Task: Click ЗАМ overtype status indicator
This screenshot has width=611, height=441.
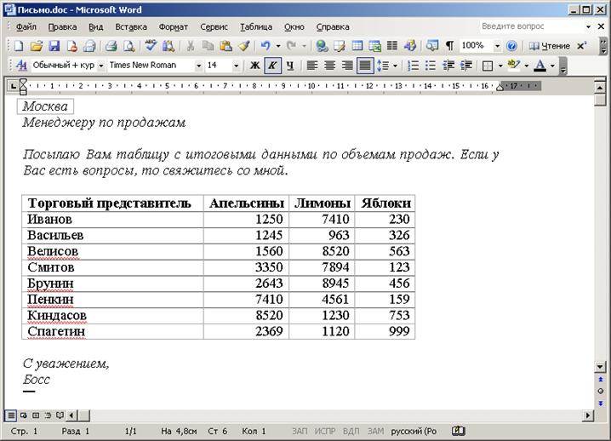Action: tap(375, 432)
